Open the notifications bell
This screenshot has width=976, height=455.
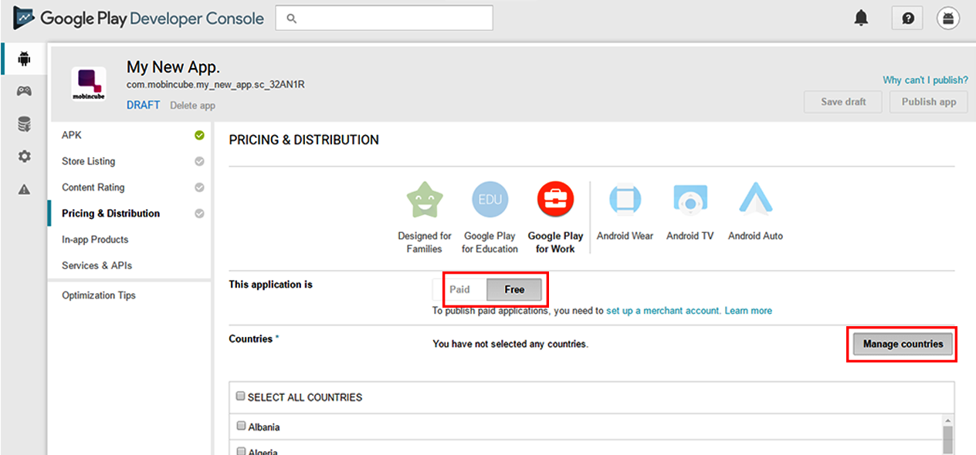pyautogui.click(x=862, y=19)
